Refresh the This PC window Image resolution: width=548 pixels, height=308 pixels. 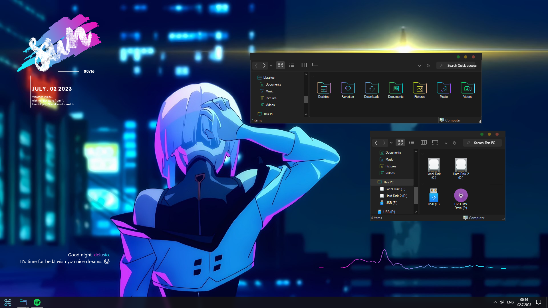(455, 143)
